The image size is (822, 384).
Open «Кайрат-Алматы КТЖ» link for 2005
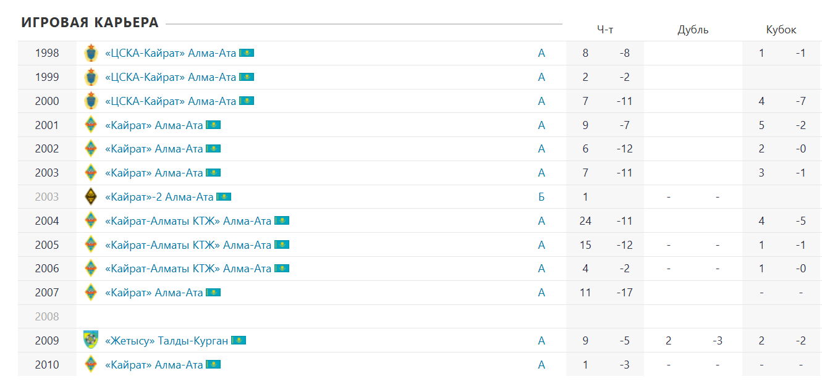pyautogui.click(x=188, y=245)
